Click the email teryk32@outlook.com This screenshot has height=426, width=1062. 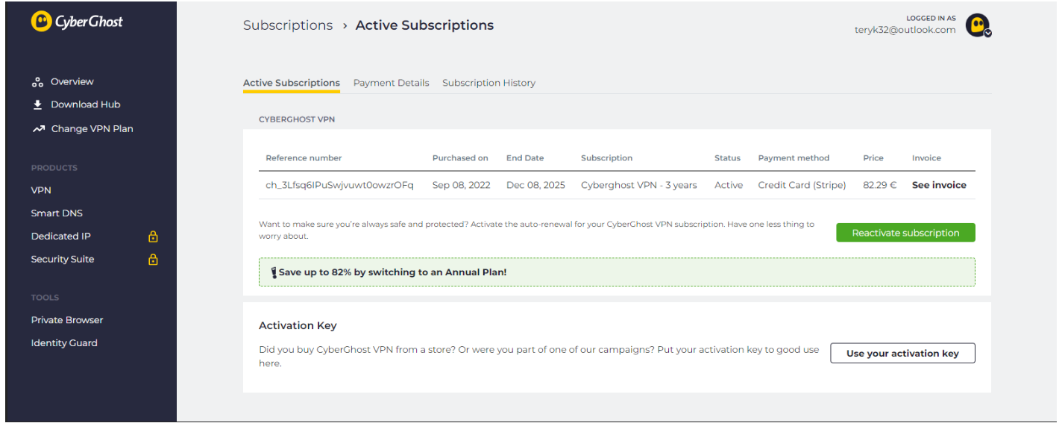(x=905, y=30)
